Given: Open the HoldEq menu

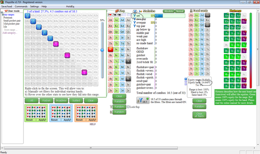Looking at the screenshot, I should pos(70,6).
